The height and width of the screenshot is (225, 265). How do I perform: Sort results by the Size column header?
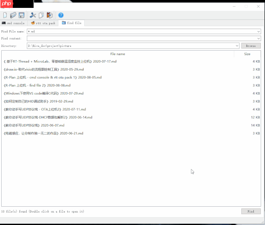coord(247,54)
